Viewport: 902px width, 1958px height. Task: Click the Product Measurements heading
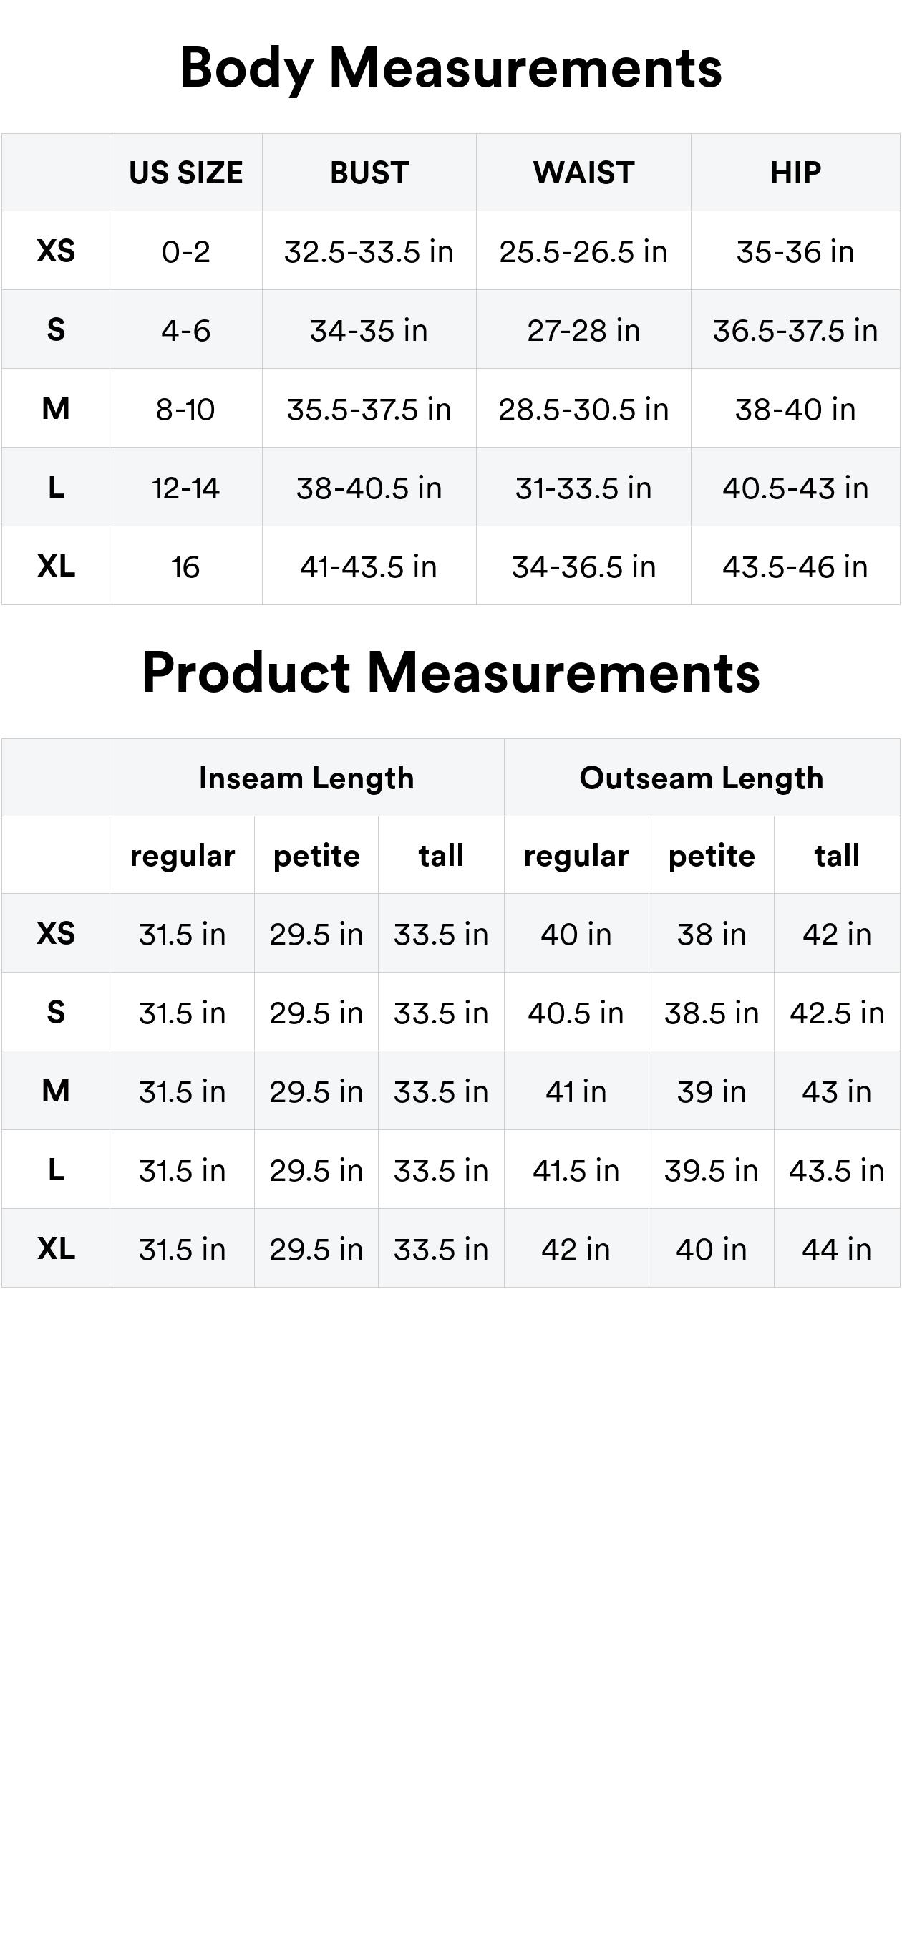(450, 673)
